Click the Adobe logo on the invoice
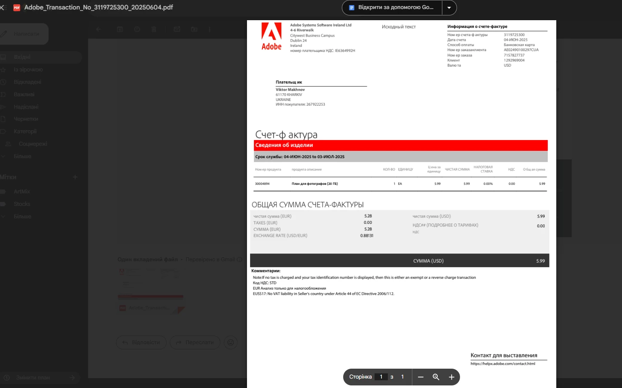Screen dimensions: 622x388 271,37
